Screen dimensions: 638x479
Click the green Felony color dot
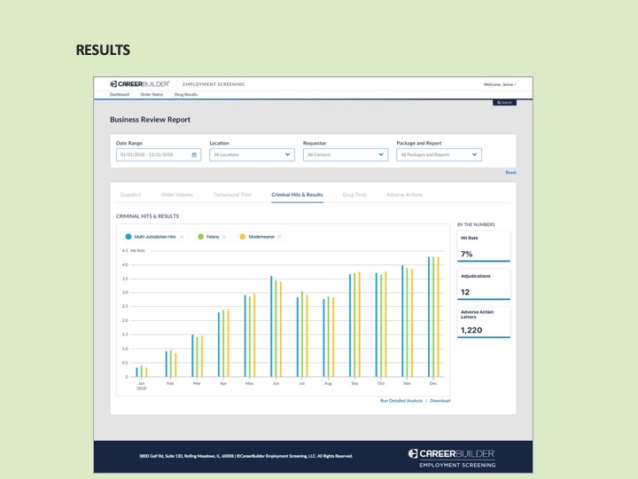tap(200, 237)
